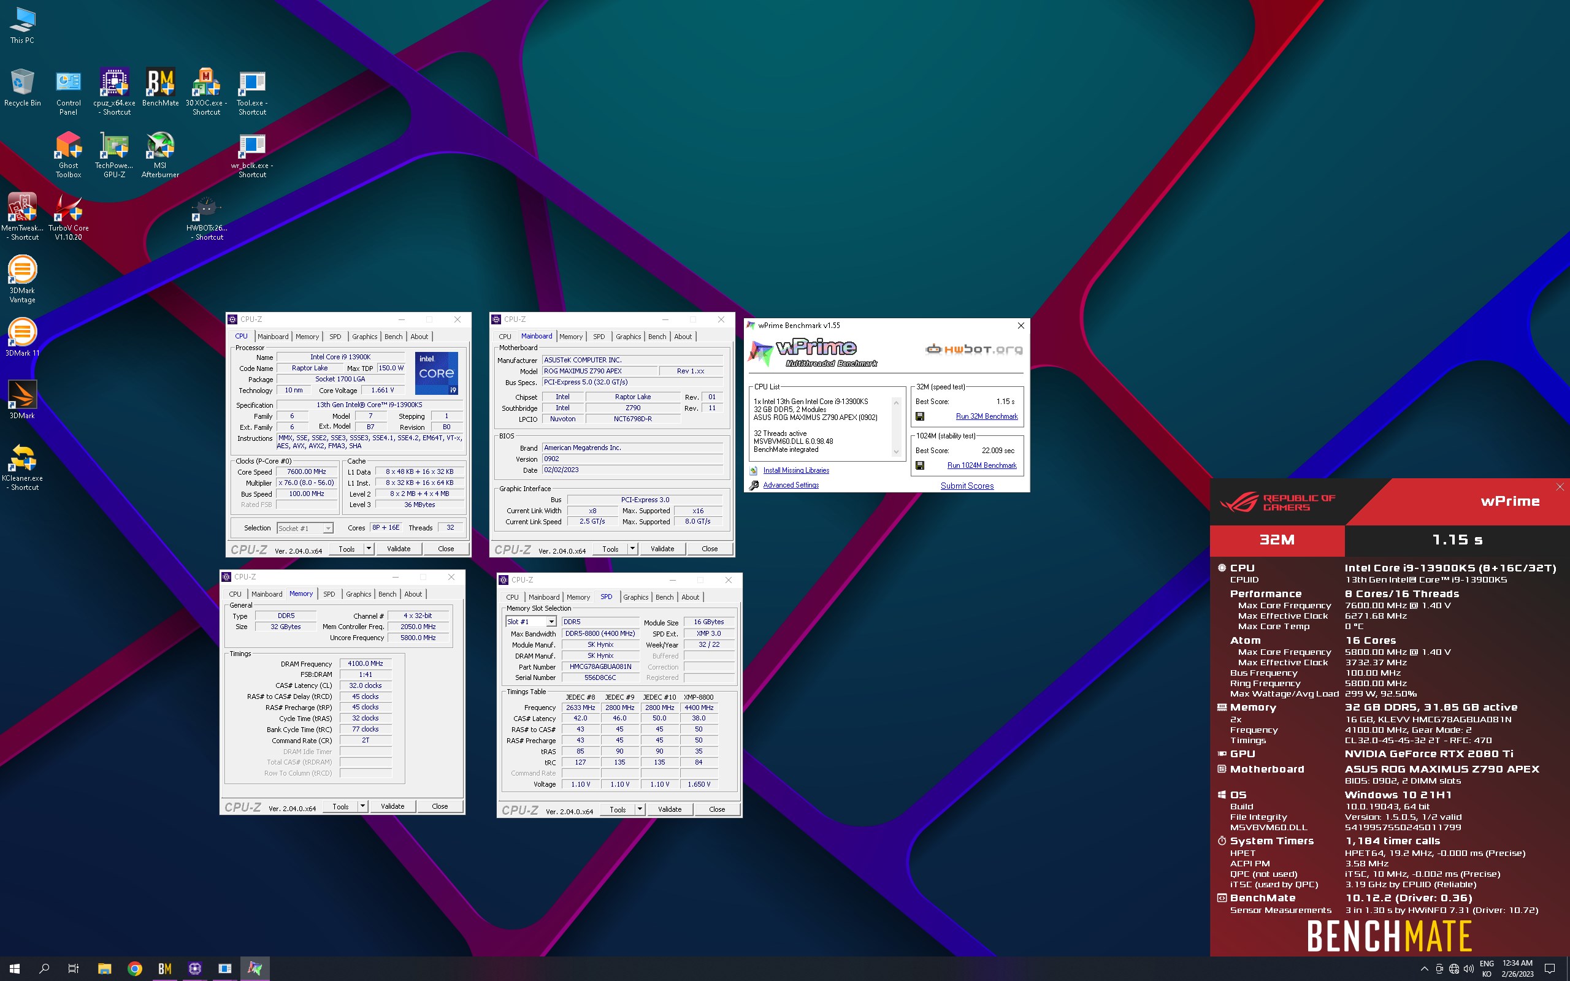This screenshot has height=981, width=1570.
Task: Expand Tools dropdown arrow in Mainboard window
Action: click(x=632, y=549)
